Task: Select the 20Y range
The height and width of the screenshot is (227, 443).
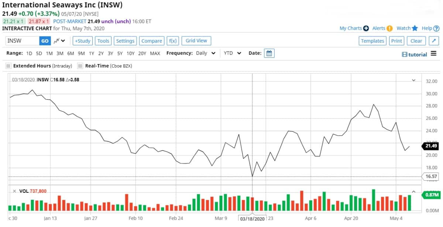Action: 142,53
